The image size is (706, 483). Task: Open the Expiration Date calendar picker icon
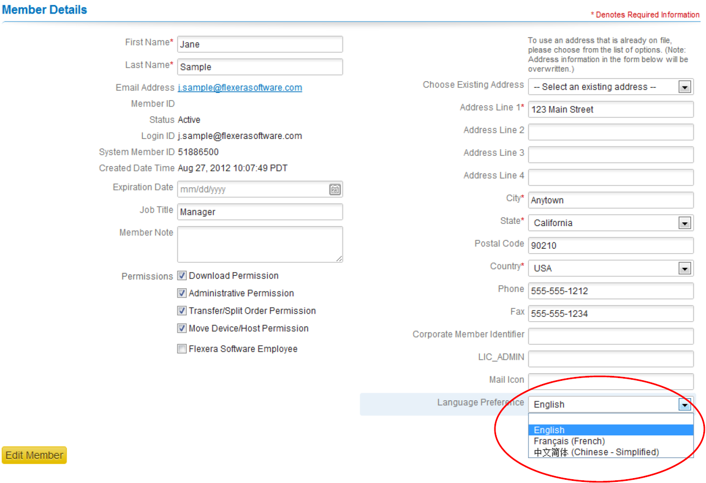coord(335,189)
